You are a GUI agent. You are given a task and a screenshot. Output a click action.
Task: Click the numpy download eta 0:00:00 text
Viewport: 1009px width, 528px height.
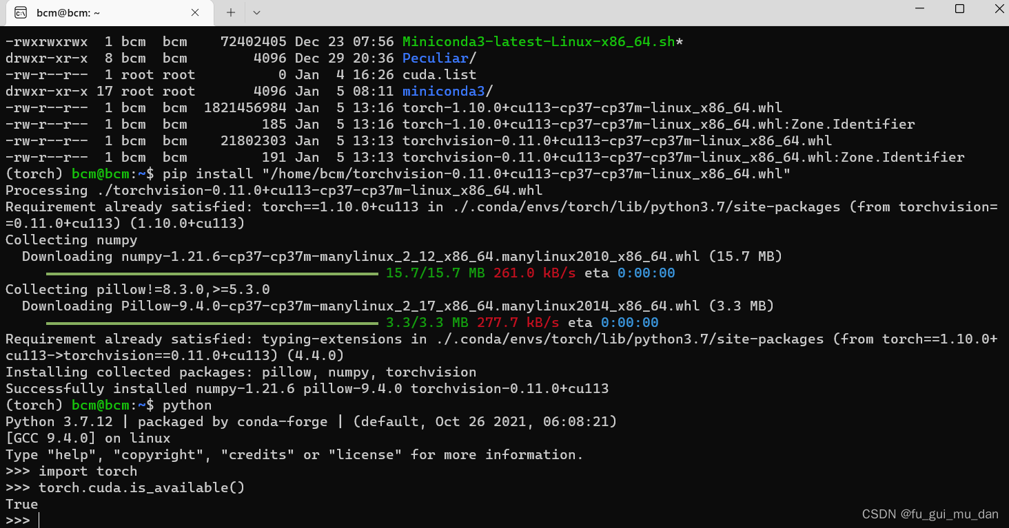[x=646, y=273]
